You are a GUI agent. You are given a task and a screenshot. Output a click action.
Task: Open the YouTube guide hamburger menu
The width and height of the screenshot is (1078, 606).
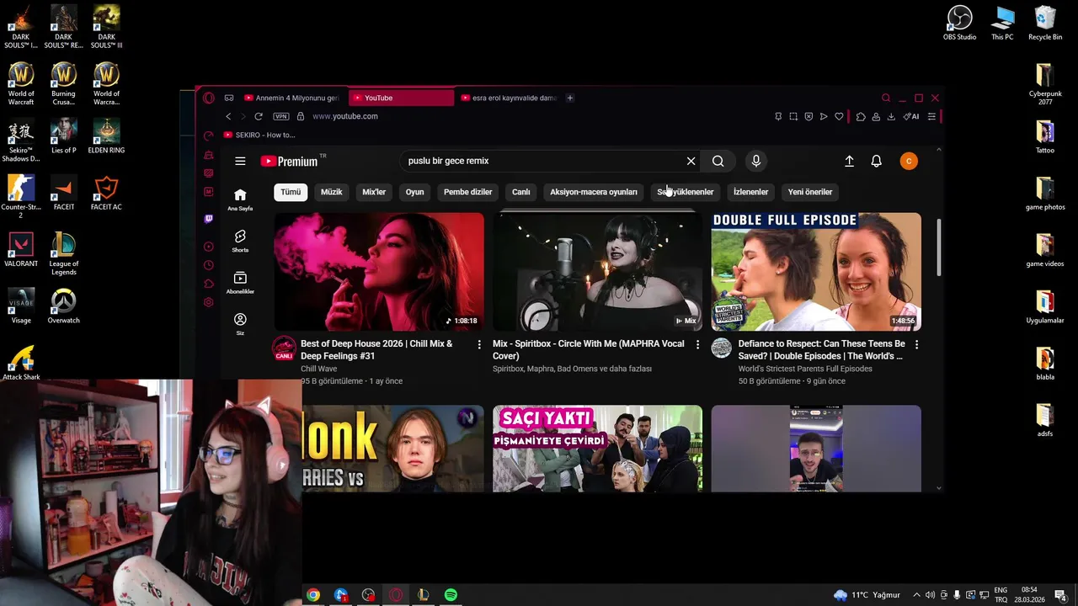[240, 161]
